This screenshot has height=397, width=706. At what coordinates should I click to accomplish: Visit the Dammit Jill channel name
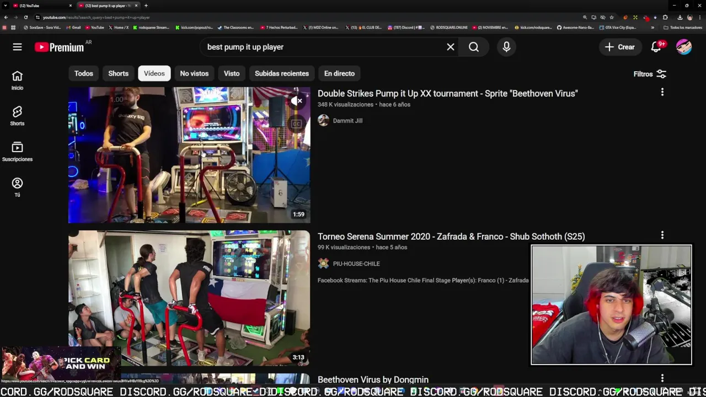[347, 121]
